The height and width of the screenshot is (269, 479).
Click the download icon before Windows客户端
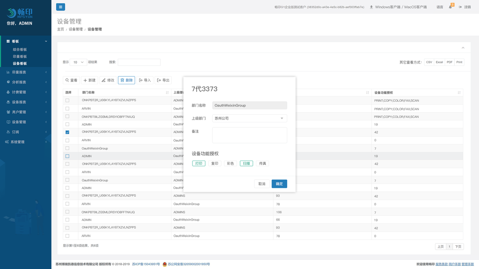click(371, 7)
